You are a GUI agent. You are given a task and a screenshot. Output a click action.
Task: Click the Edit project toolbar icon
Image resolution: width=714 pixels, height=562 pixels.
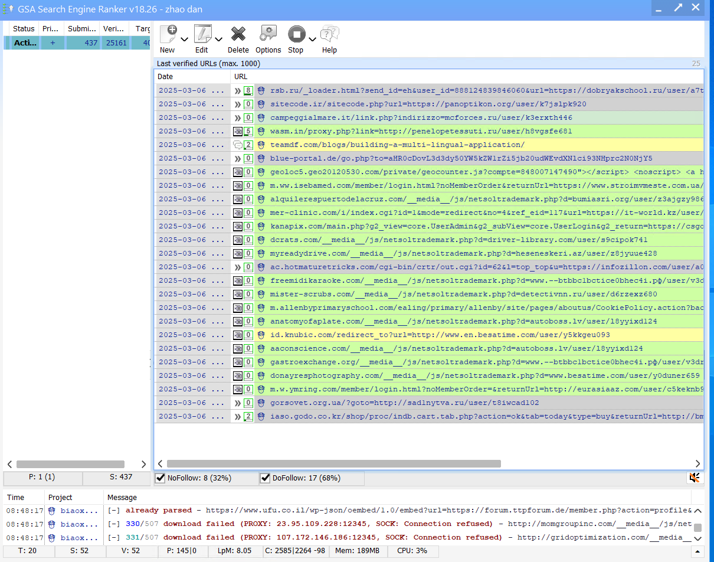coord(202,33)
